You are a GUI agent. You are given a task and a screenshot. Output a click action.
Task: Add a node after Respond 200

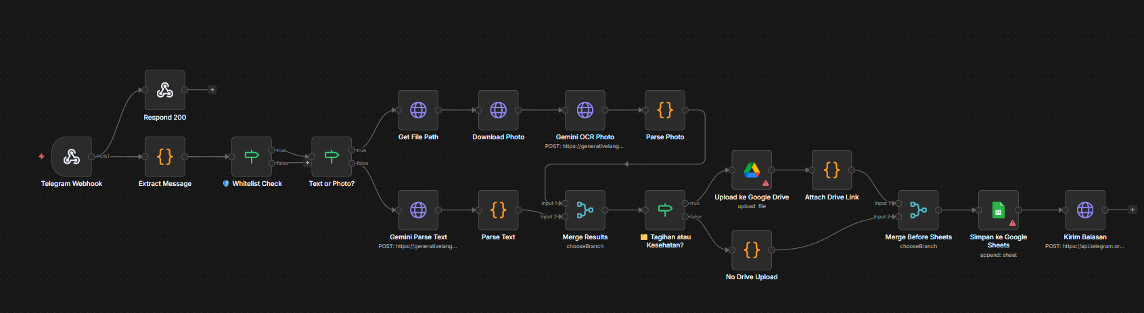pos(212,90)
